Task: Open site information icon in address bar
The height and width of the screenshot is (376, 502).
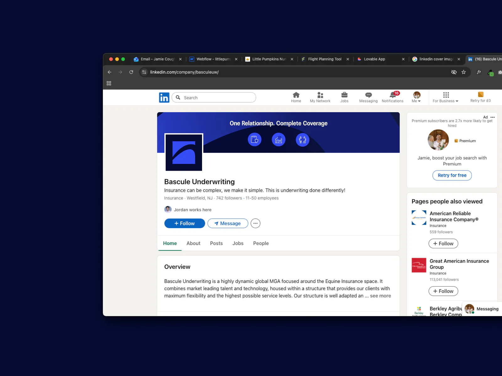Action: point(144,72)
